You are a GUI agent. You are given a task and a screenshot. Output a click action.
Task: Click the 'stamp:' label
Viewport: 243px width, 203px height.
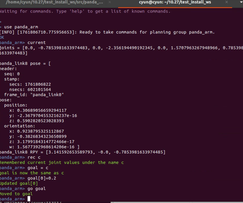coord(12,79)
